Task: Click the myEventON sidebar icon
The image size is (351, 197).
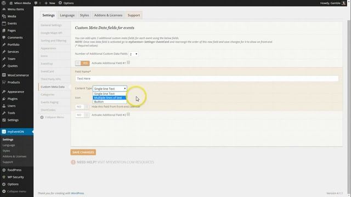Action: click(4, 131)
